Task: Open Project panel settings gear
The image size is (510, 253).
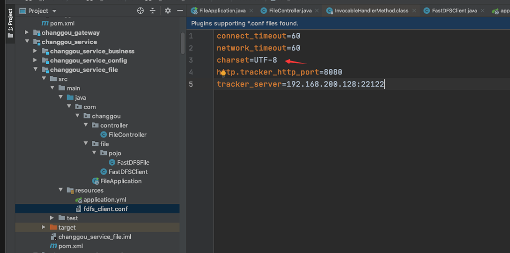Action: 168,11
